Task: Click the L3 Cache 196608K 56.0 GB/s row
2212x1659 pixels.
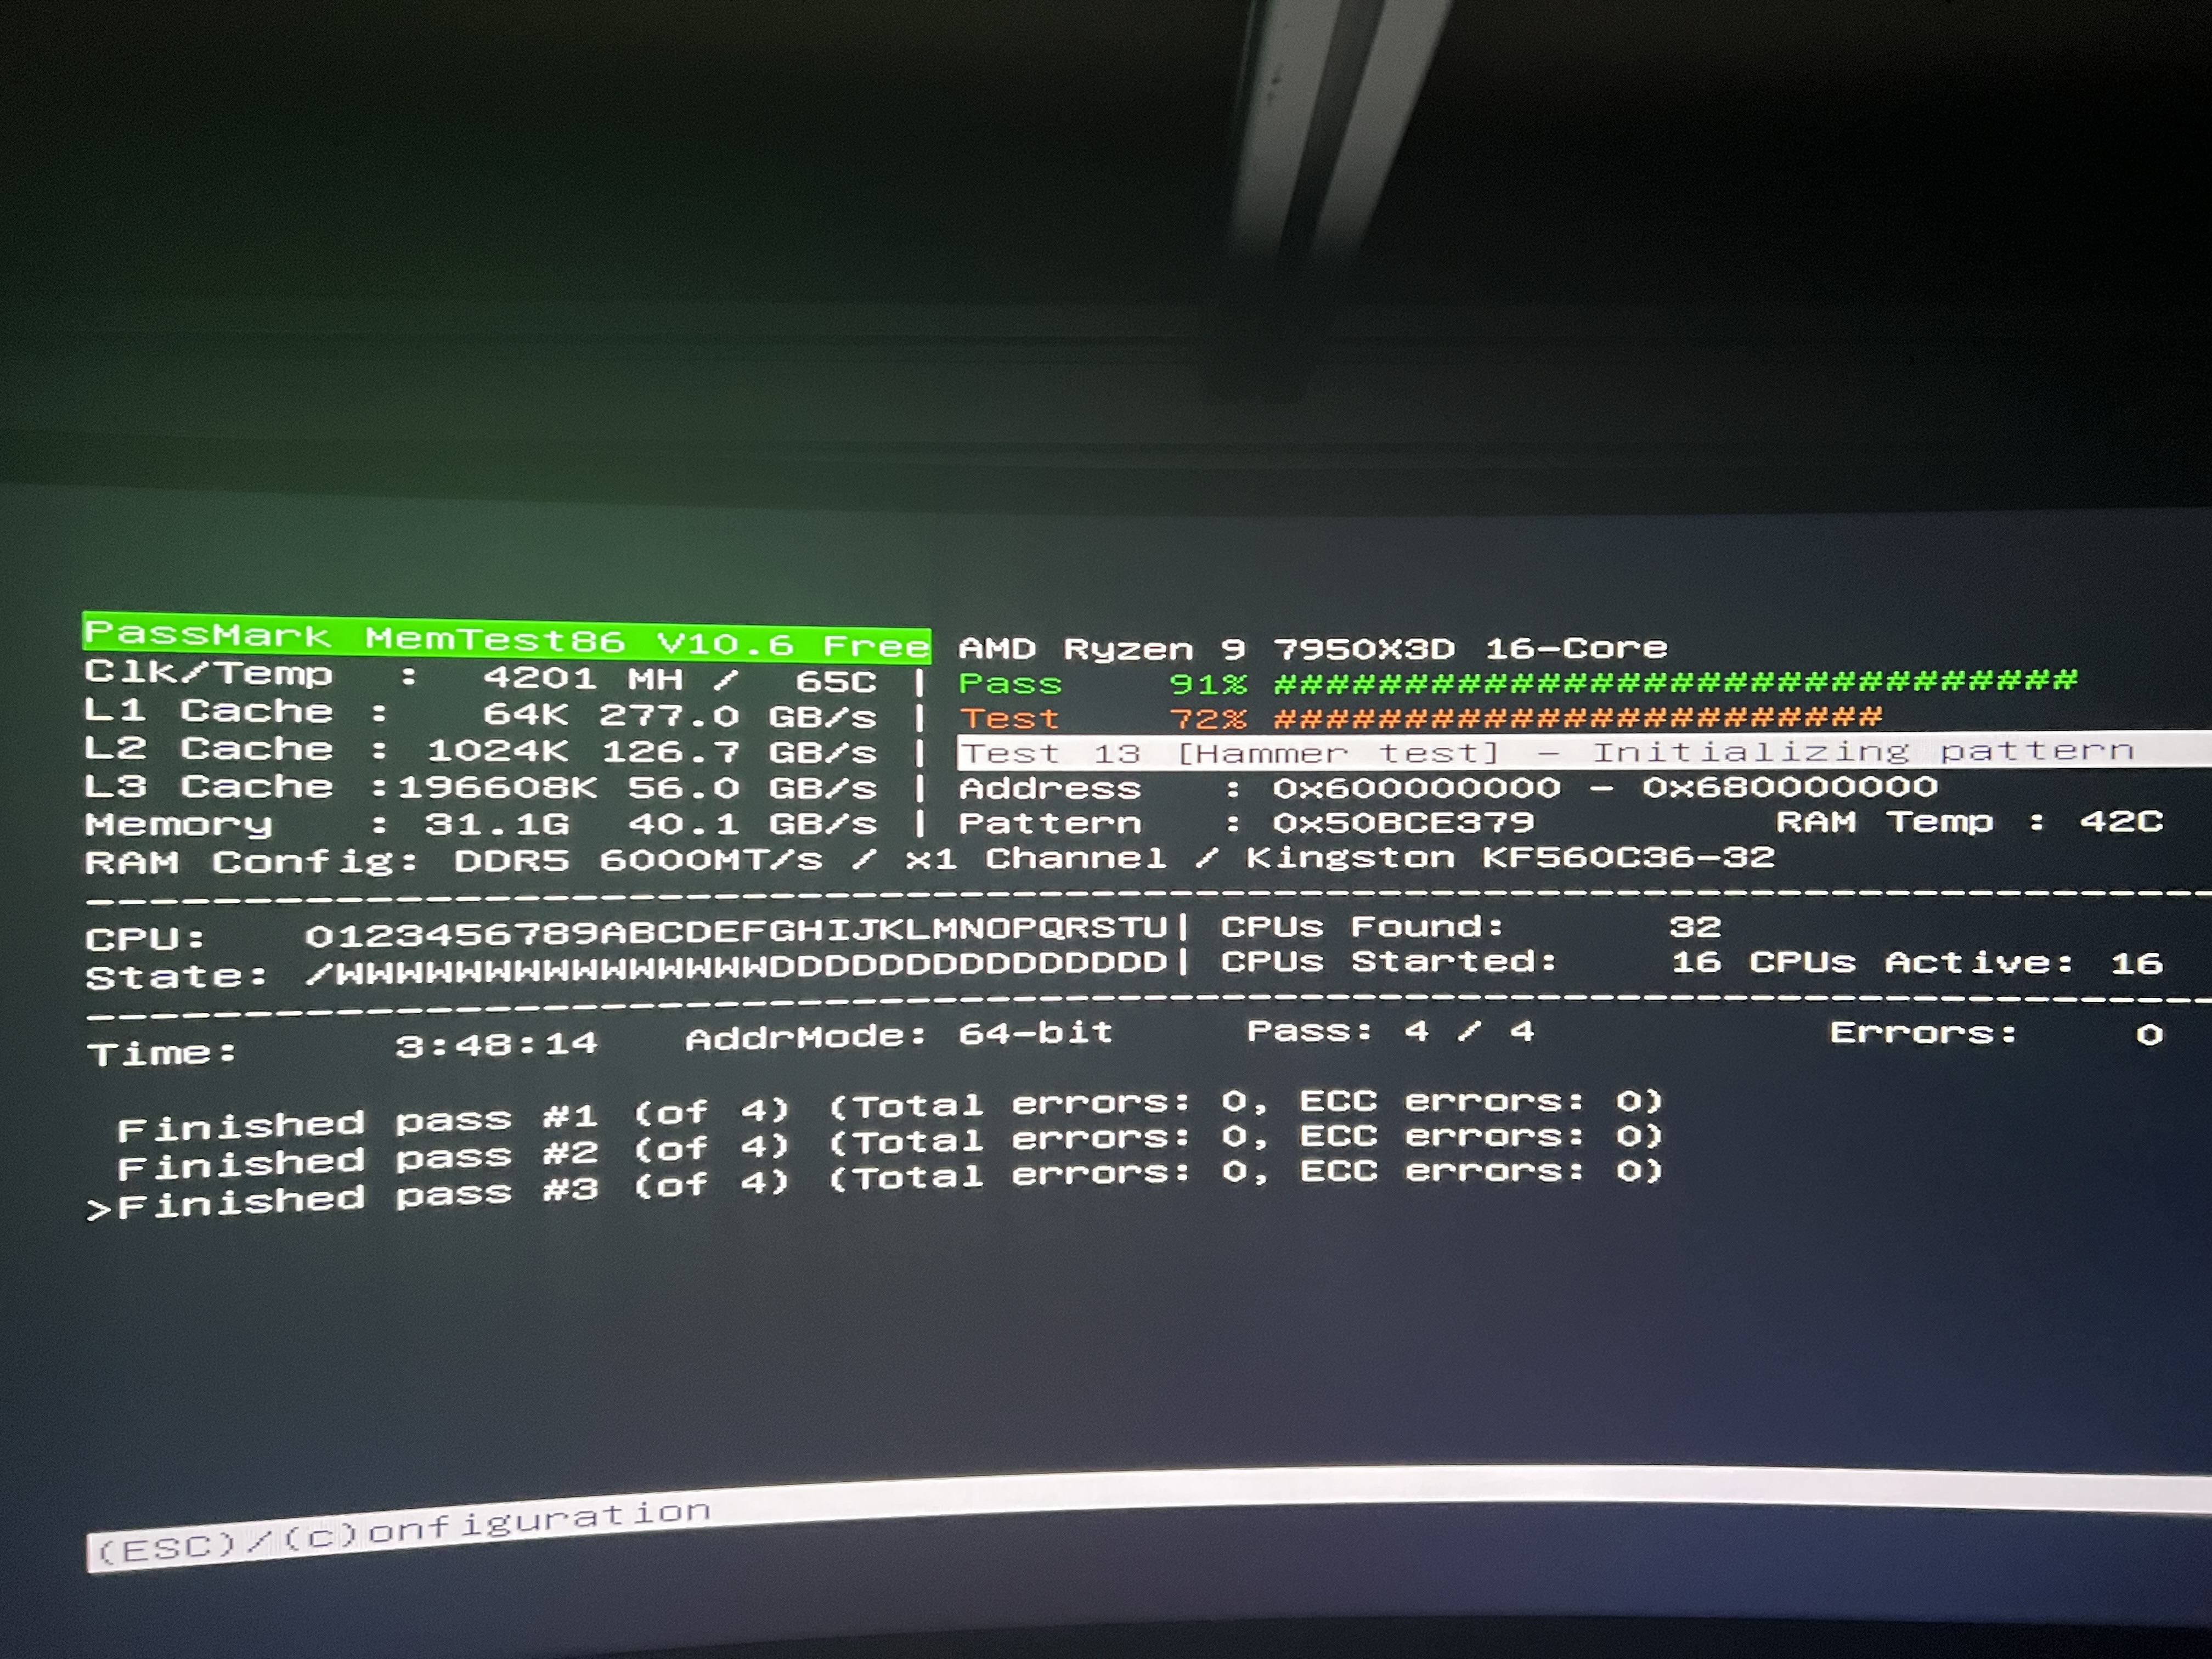Action: pos(481,787)
